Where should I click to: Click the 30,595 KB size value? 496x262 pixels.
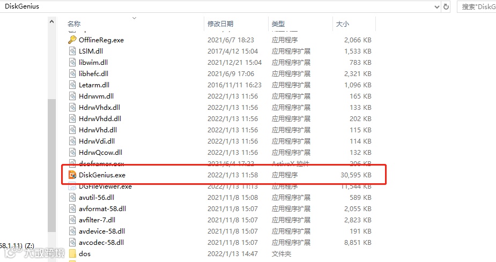click(x=356, y=175)
